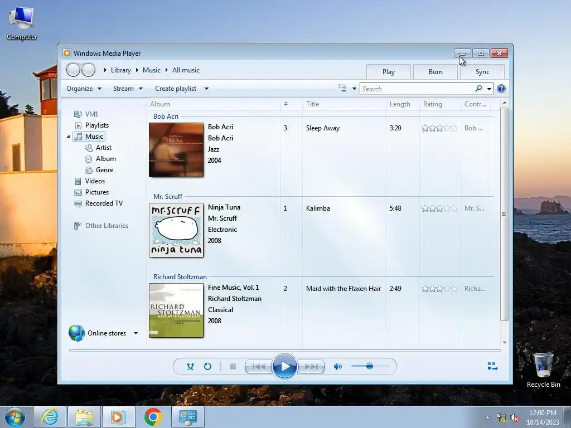This screenshot has height=428, width=571.
Task: Switch to Now Playing view
Action: coord(492,366)
